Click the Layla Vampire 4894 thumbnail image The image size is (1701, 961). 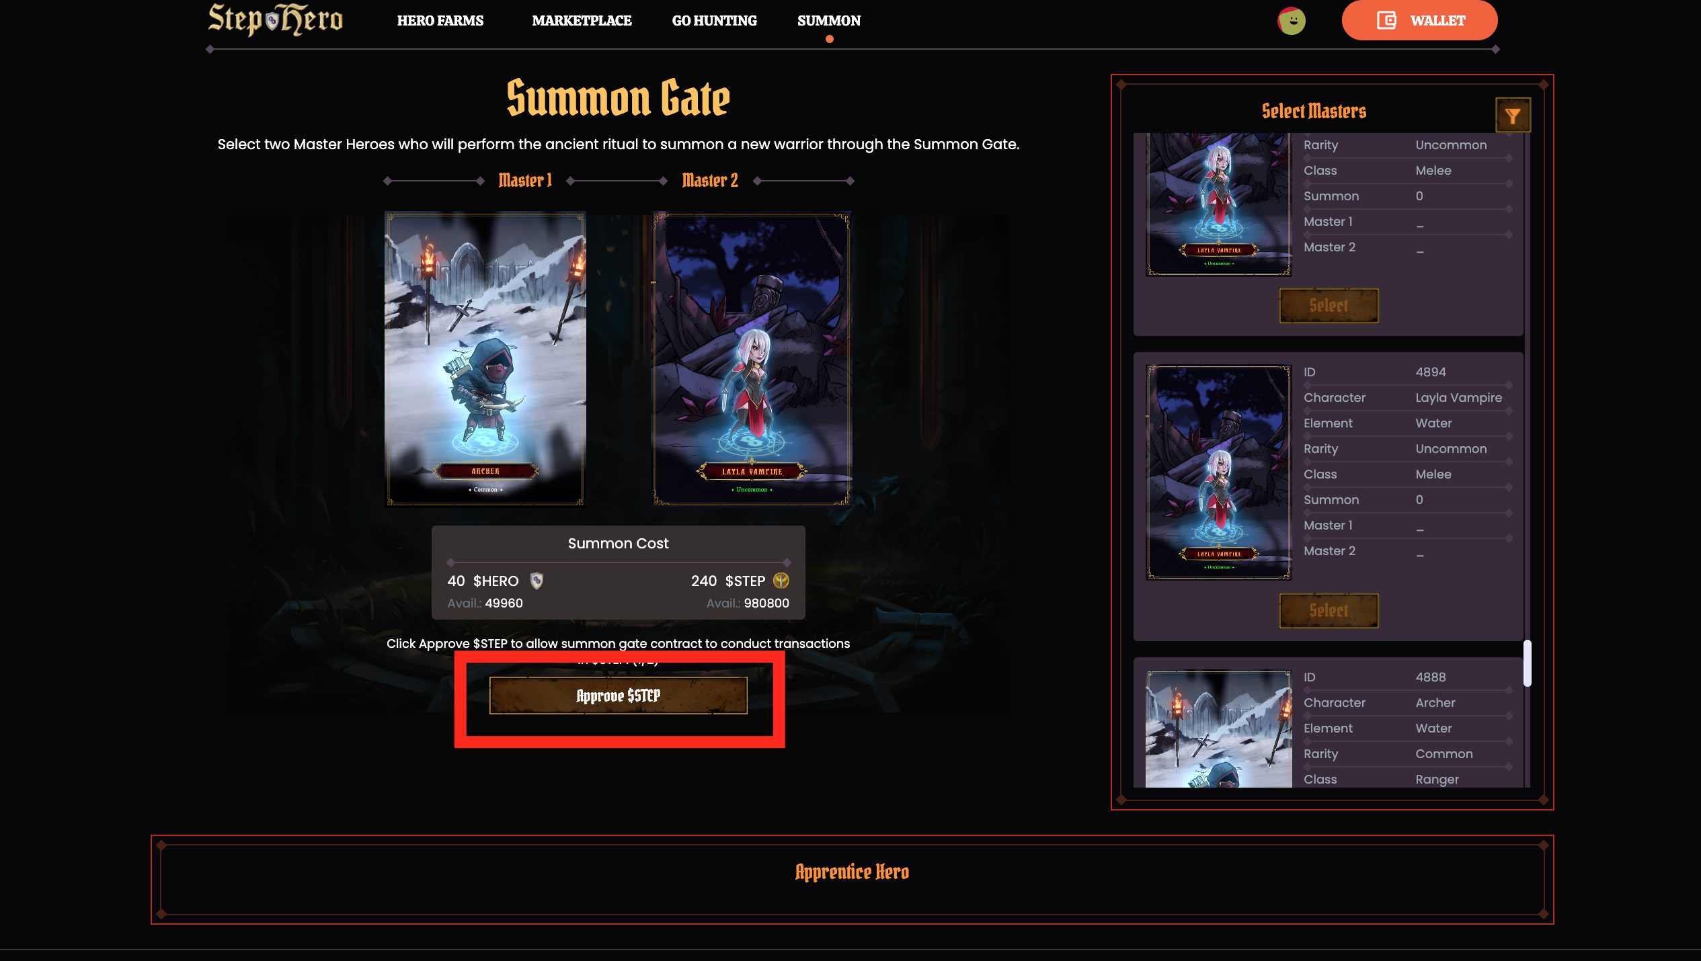coord(1219,472)
